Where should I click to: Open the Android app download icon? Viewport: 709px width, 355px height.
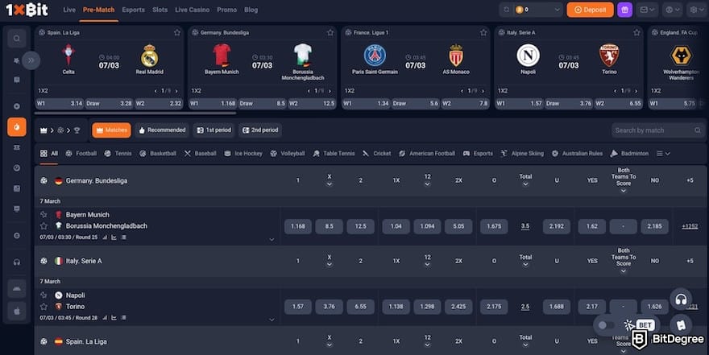(x=17, y=289)
